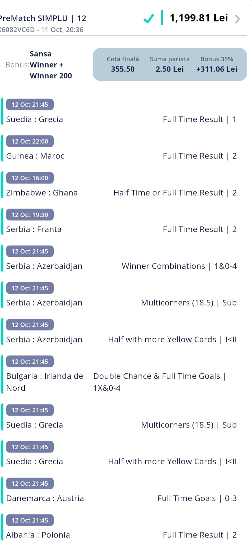Select the PreMatch SIMPLU | 12 ticket header

pos(43,18)
